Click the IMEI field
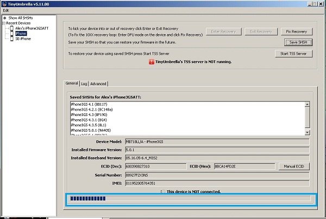 tap(217, 183)
